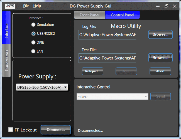Open the test file in Notepad
The height and width of the screenshot is (139, 181).
tap(92, 71)
